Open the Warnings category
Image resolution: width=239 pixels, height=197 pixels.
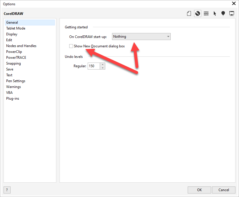(30, 87)
